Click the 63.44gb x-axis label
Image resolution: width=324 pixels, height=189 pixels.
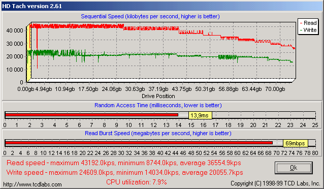click(252, 89)
